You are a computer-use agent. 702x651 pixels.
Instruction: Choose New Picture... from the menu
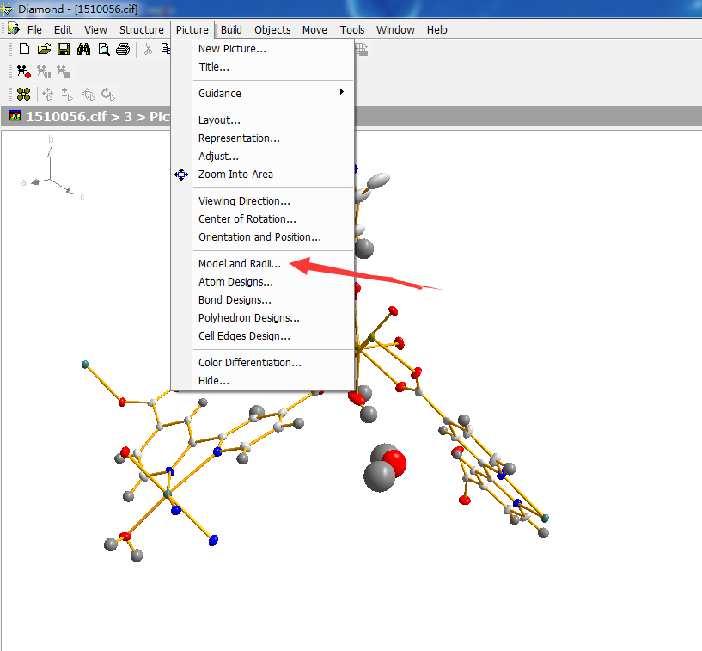[x=262, y=49]
